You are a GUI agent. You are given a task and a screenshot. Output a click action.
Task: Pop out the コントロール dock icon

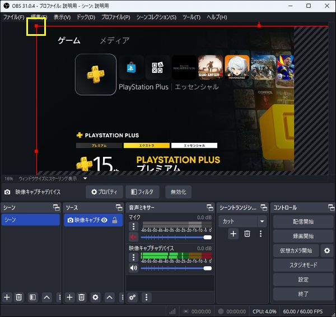[331, 207]
